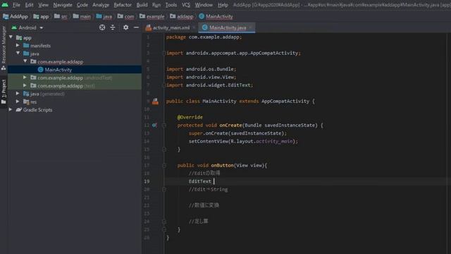Select the res folder row
This screenshot has height=254, width=451.
coord(75,102)
